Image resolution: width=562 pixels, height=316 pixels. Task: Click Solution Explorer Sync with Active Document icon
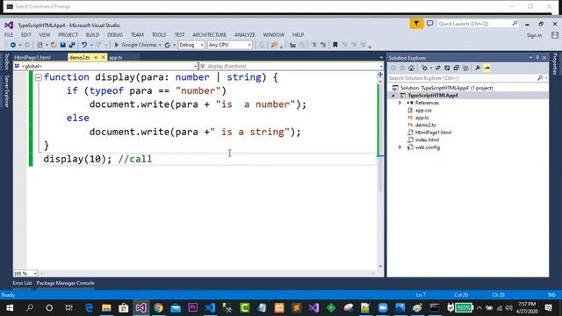coord(438,68)
